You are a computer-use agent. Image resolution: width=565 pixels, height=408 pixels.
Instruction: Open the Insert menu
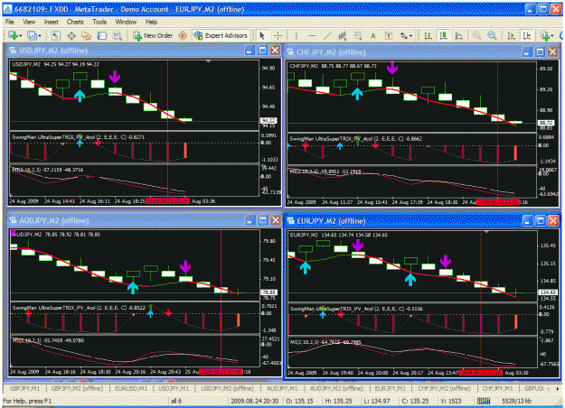(51, 22)
